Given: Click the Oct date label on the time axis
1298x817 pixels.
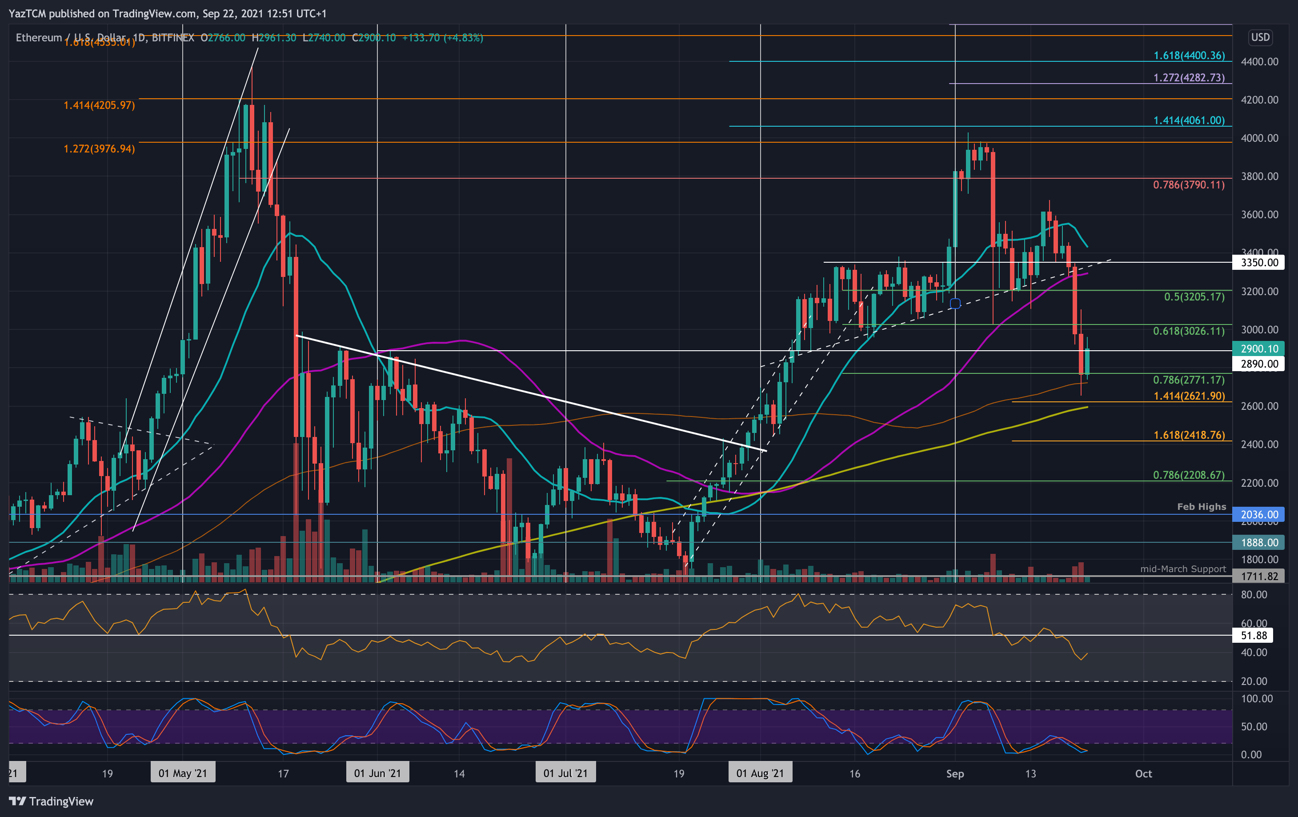Looking at the screenshot, I should [x=1143, y=773].
